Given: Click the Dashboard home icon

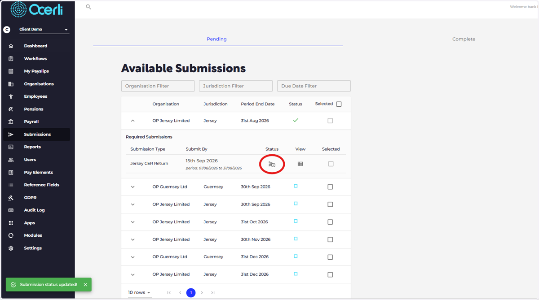Looking at the screenshot, I should (11, 46).
